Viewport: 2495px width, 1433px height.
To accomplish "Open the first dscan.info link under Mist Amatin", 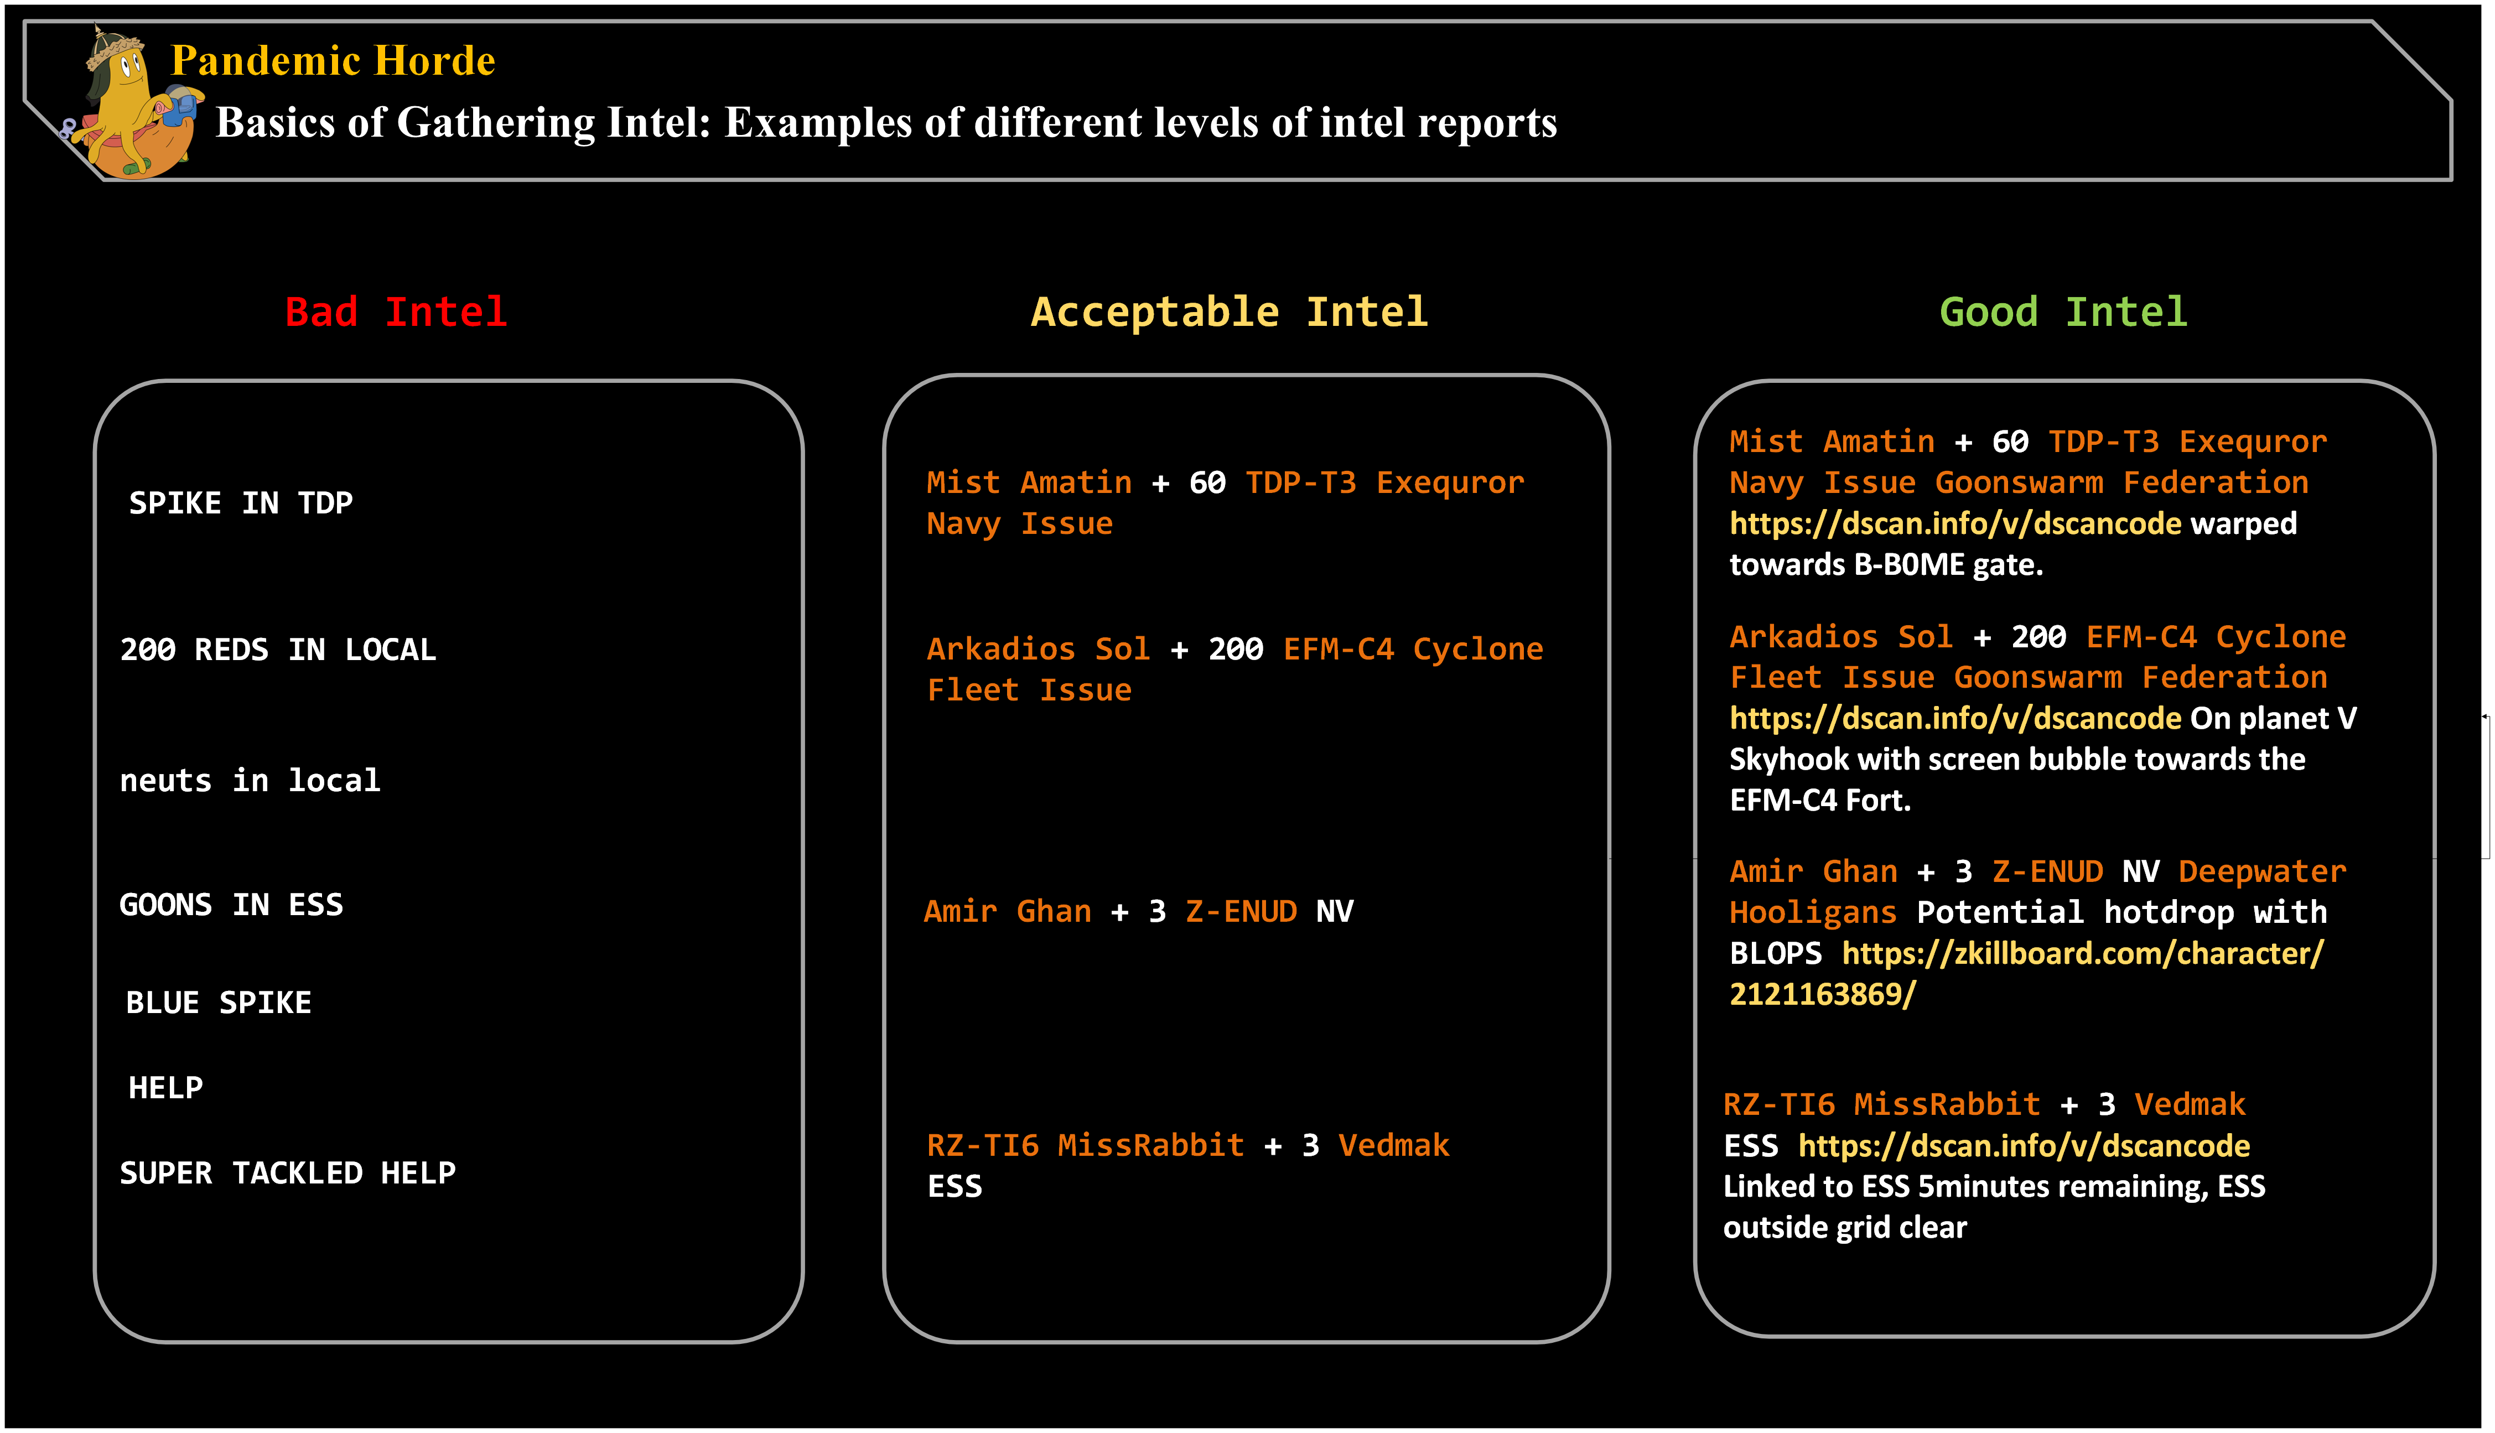I will 1954,523.
